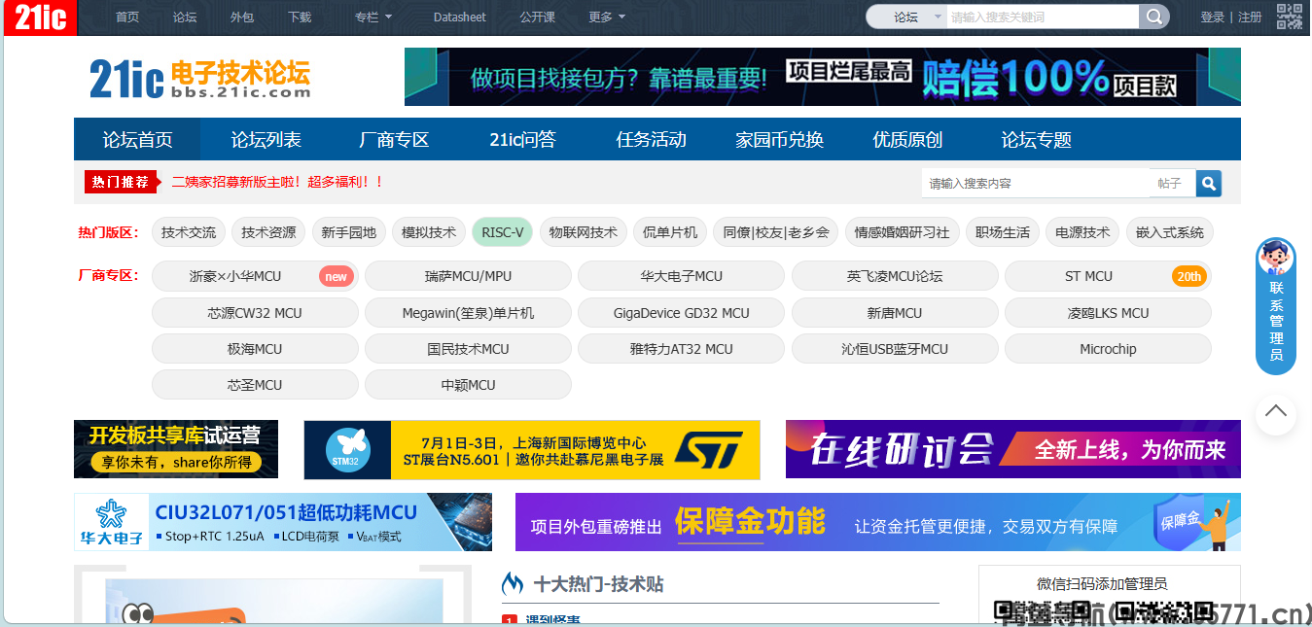Click the 保障金功能 banner

pyautogui.click(x=877, y=522)
